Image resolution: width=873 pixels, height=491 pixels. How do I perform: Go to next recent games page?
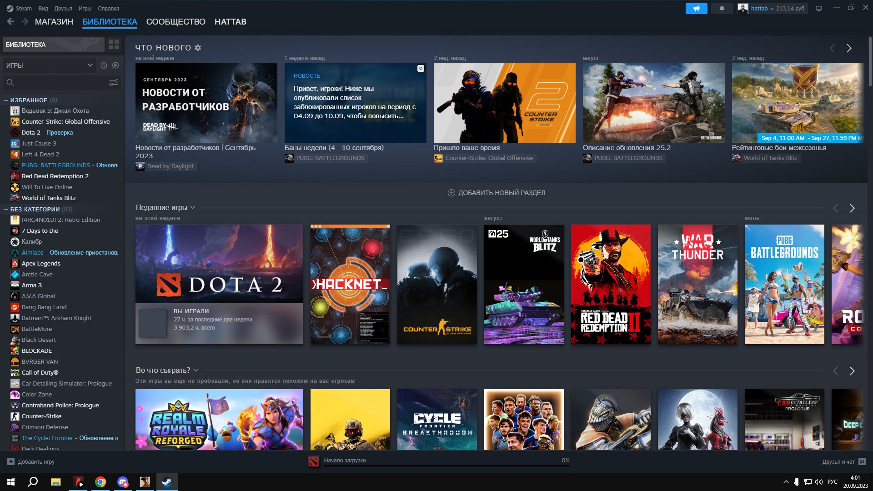[852, 208]
